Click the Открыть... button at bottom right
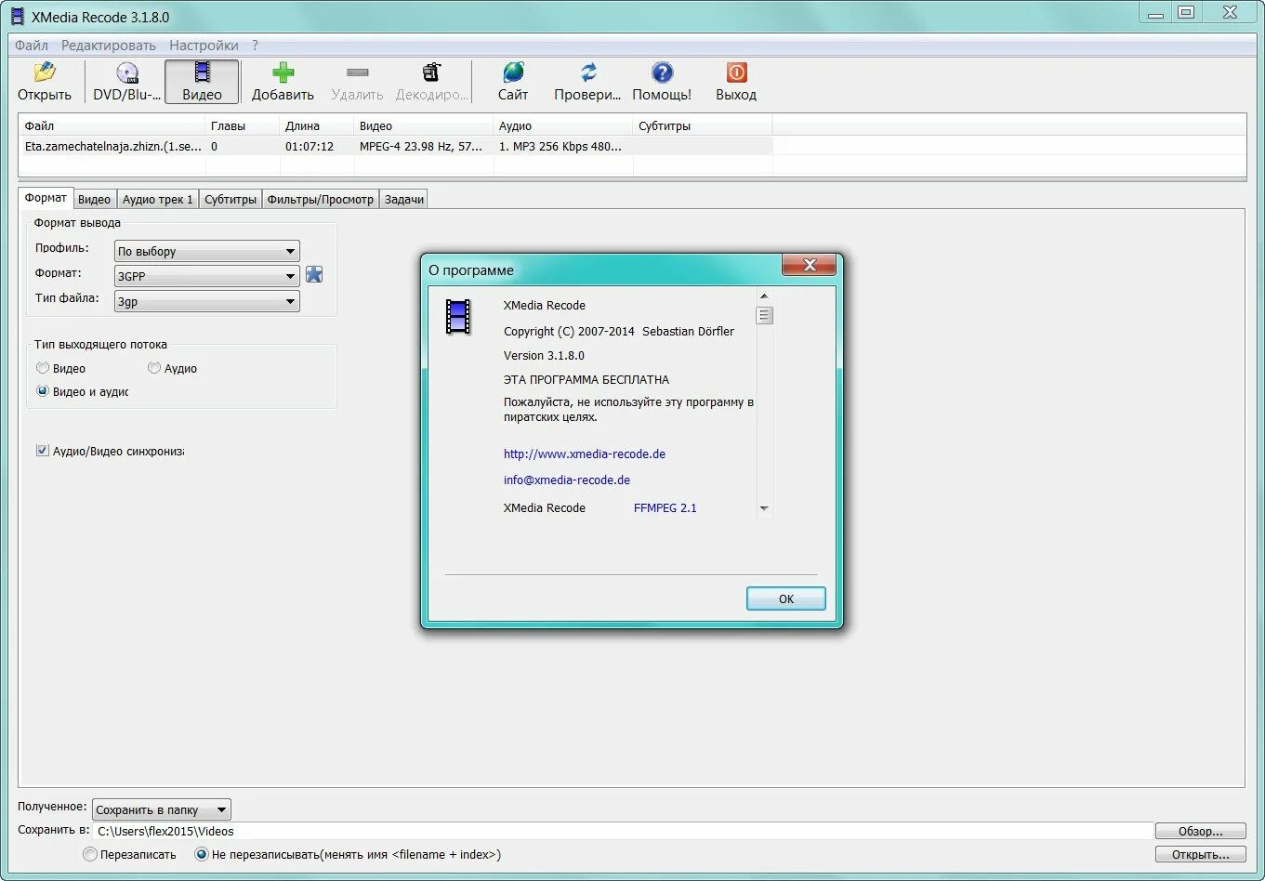 [1201, 854]
